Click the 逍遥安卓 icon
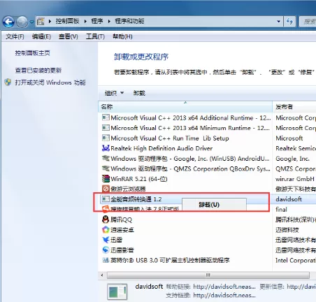Viewport: 316px width, 302px height. [x=106, y=229]
